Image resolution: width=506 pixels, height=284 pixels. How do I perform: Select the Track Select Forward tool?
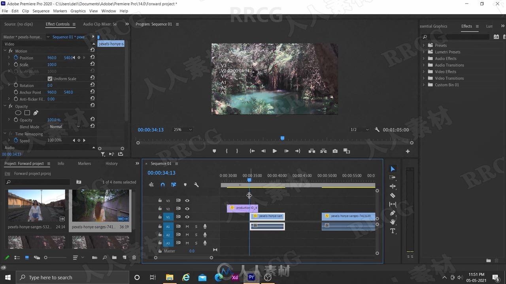coord(393,177)
